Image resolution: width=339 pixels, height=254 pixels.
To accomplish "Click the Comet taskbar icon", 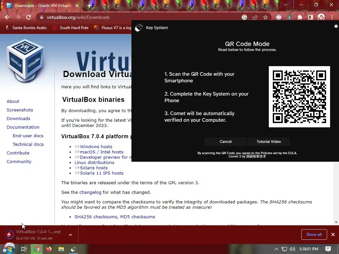I will point(73,249).
